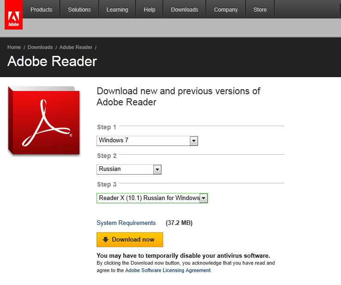Image resolution: width=341 pixels, height=285 pixels.
Task: Click the Downloads breadcrumb link
Action: (x=40, y=48)
